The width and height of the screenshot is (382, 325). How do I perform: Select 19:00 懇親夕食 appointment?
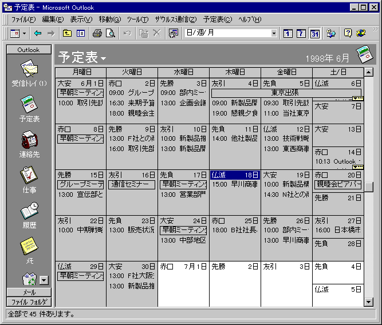click(235, 113)
